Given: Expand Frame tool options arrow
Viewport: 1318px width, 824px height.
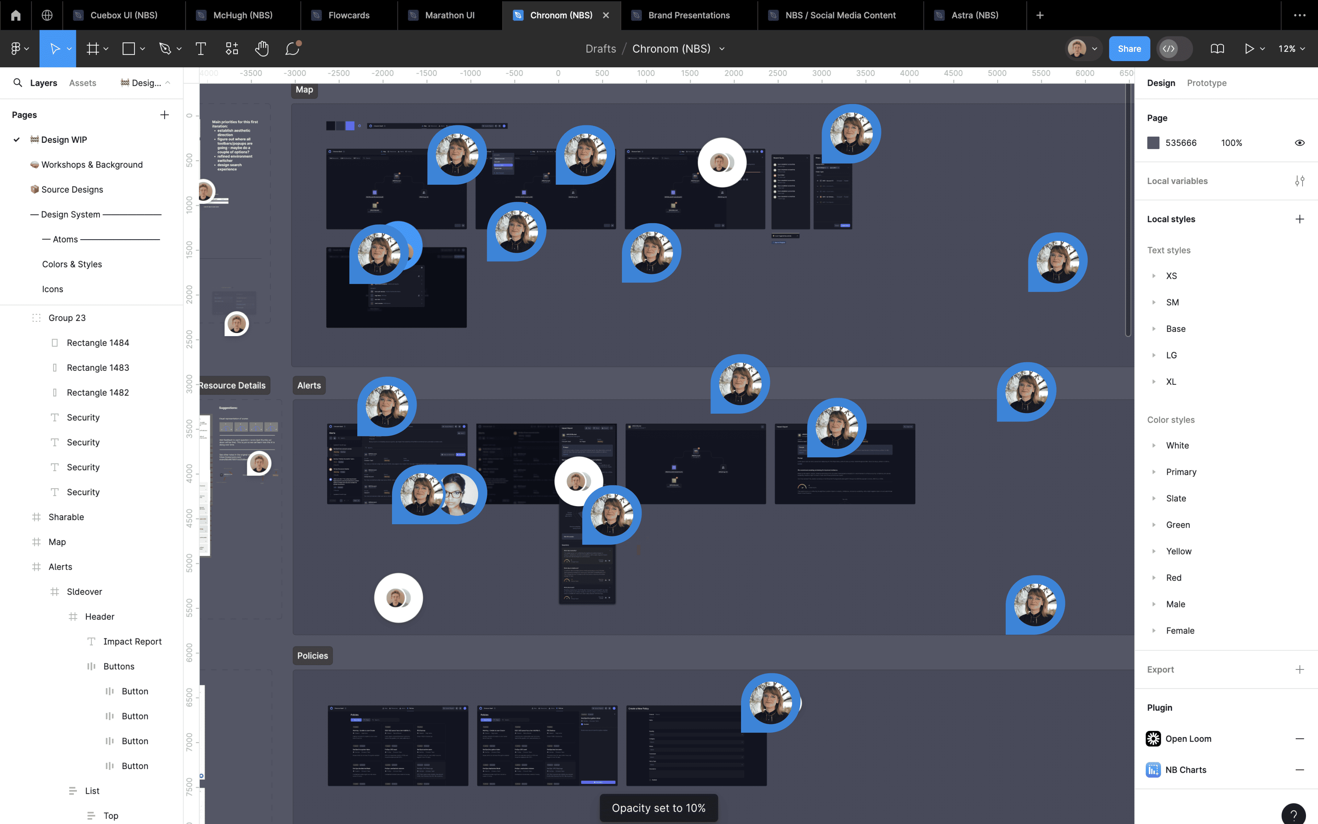Looking at the screenshot, I should point(106,49).
